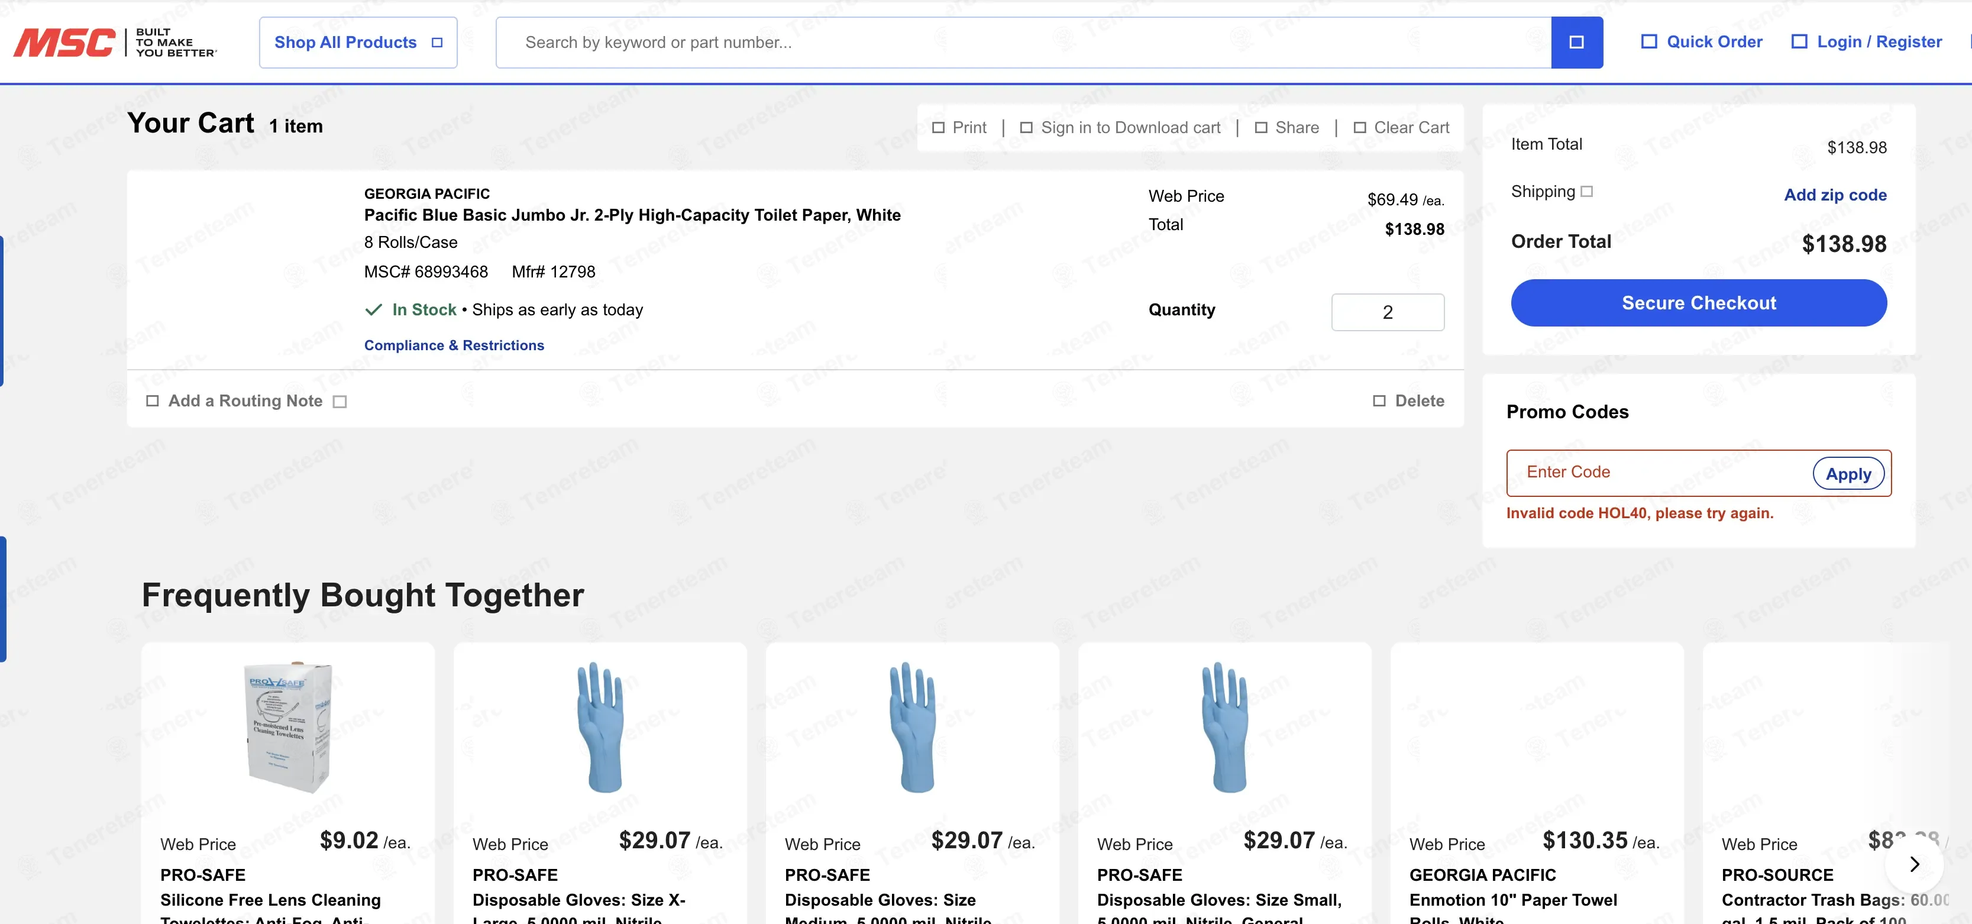
Task: Clear the cart
Action: click(x=1401, y=128)
